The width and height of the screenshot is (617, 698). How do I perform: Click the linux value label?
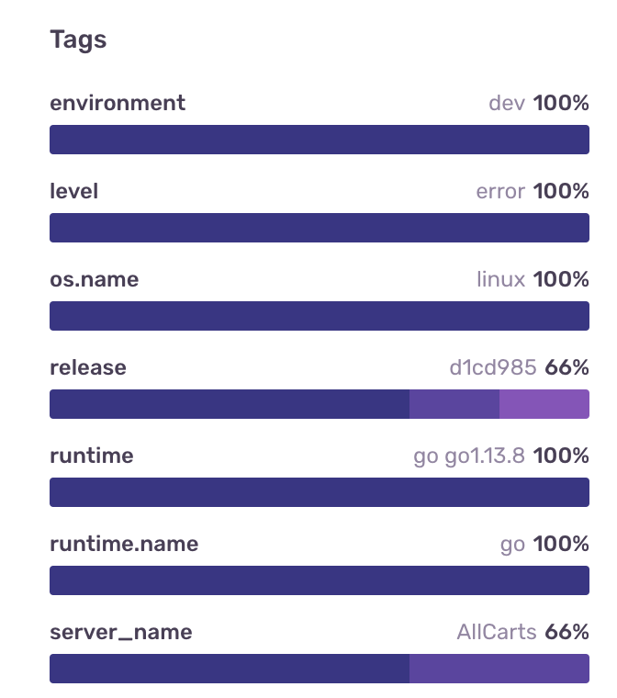(500, 279)
